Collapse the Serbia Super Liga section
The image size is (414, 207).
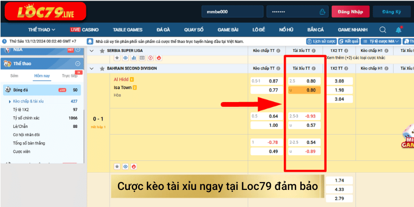(x=92, y=51)
